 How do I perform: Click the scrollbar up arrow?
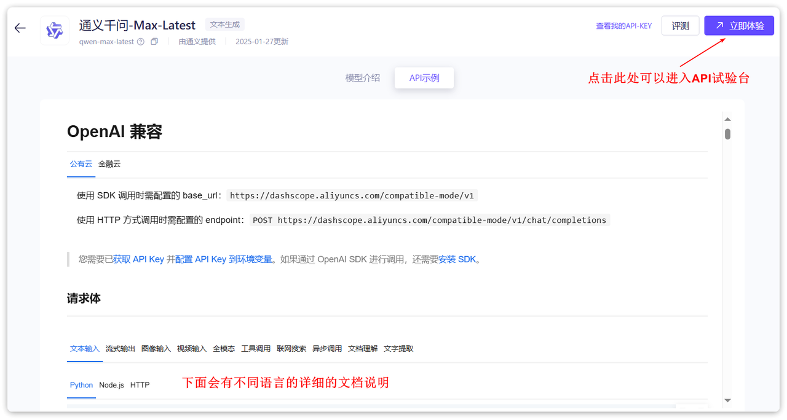pos(727,118)
